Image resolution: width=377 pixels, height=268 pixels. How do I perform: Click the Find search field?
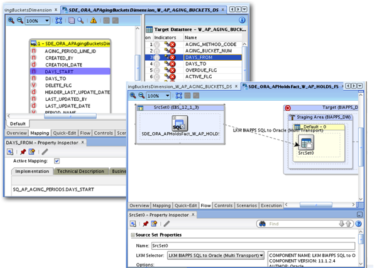pyautogui.click(x=302, y=224)
